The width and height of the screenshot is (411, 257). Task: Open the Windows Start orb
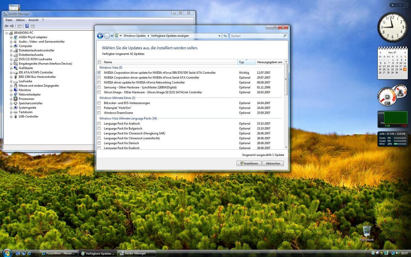click(x=7, y=253)
